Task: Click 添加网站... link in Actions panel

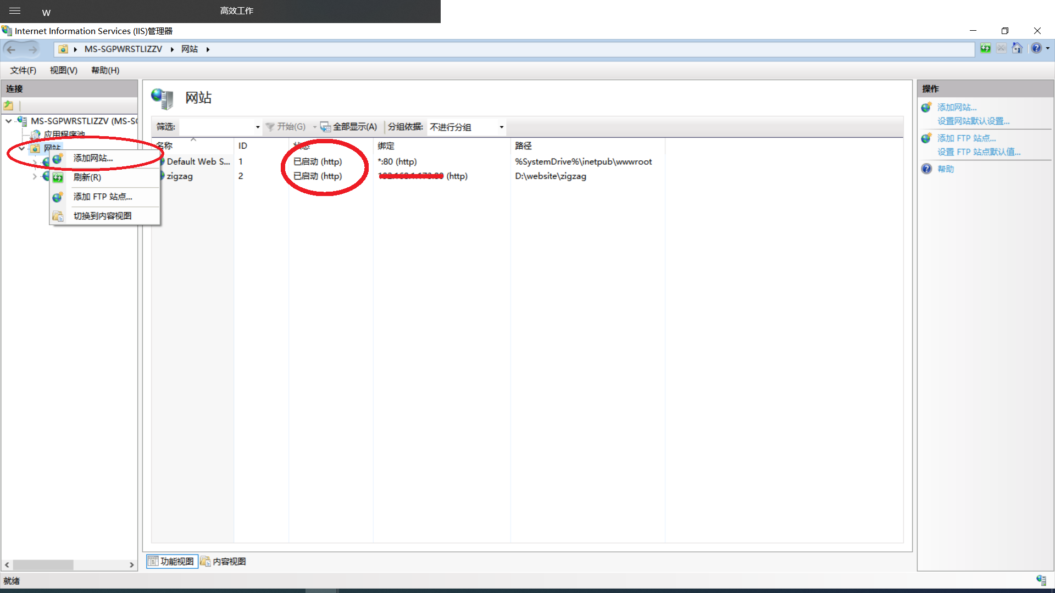Action: pyautogui.click(x=957, y=108)
